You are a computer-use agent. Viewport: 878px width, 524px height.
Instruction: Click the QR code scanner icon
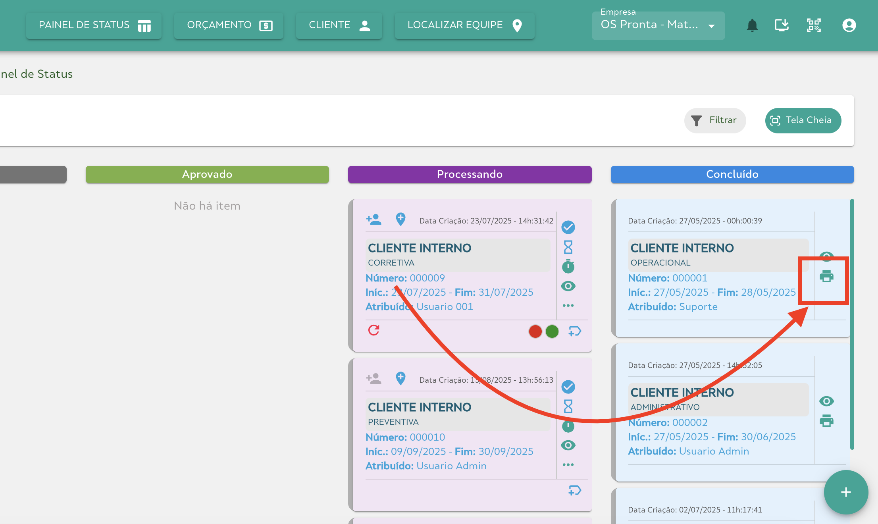[814, 25]
